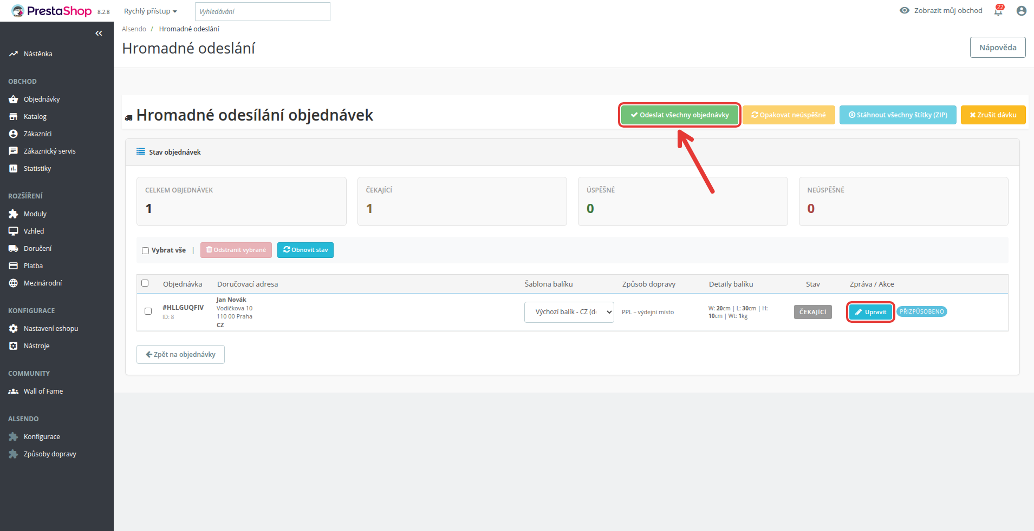
Task: Click Odstranit vybrané button
Action: (x=236, y=250)
